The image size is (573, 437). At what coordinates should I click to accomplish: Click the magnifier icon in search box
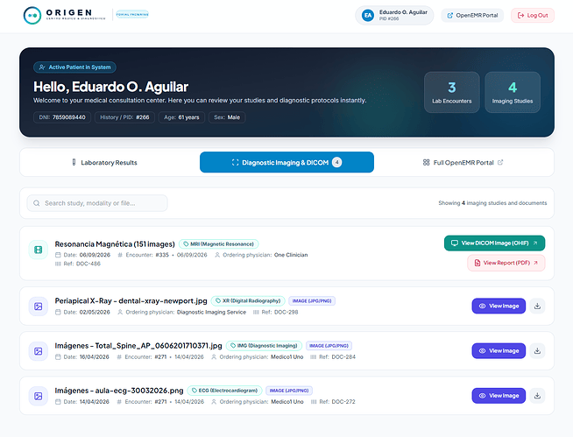[37, 203]
